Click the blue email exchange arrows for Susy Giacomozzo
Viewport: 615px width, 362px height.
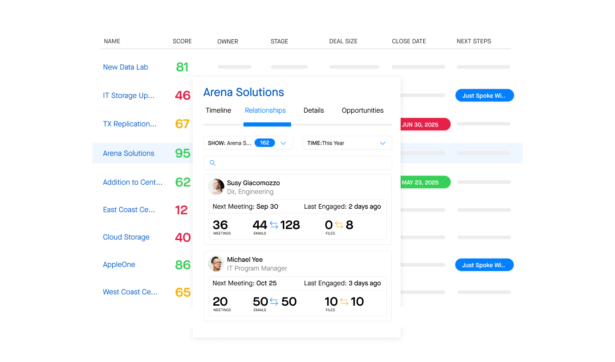coord(274,225)
